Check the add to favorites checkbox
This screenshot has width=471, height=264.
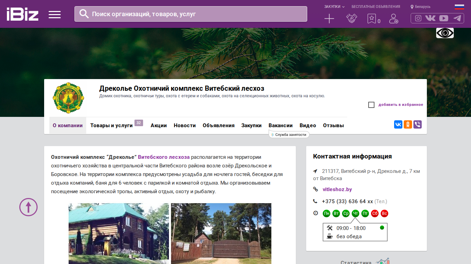(x=371, y=105)
